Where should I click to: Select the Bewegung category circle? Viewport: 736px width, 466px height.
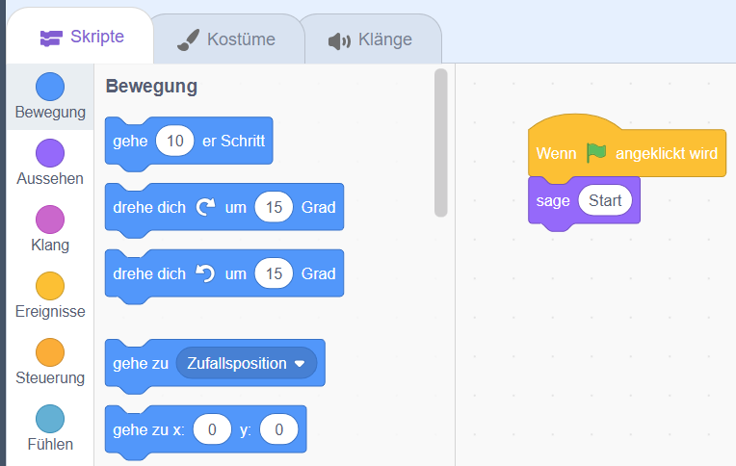click(50, 87)
